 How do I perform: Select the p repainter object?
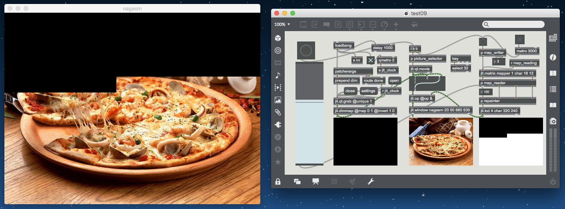click(x=507, y=101)
